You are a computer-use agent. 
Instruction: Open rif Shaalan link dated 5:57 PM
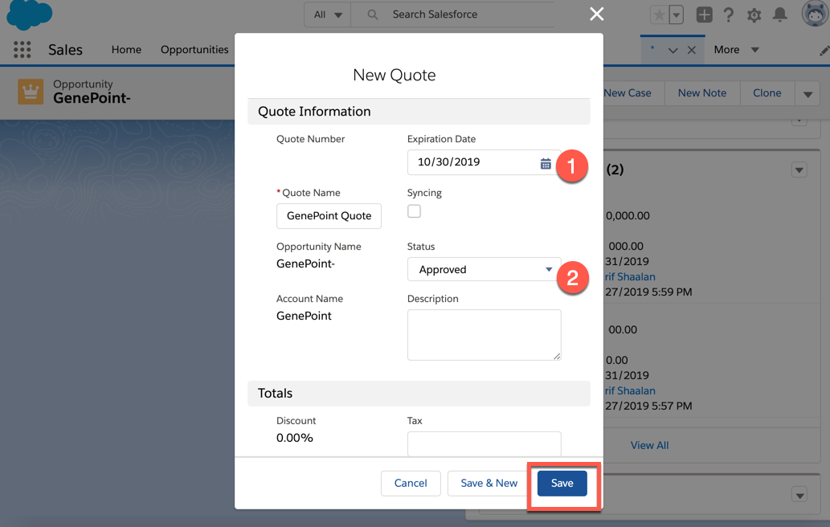[x=630, y=391]
